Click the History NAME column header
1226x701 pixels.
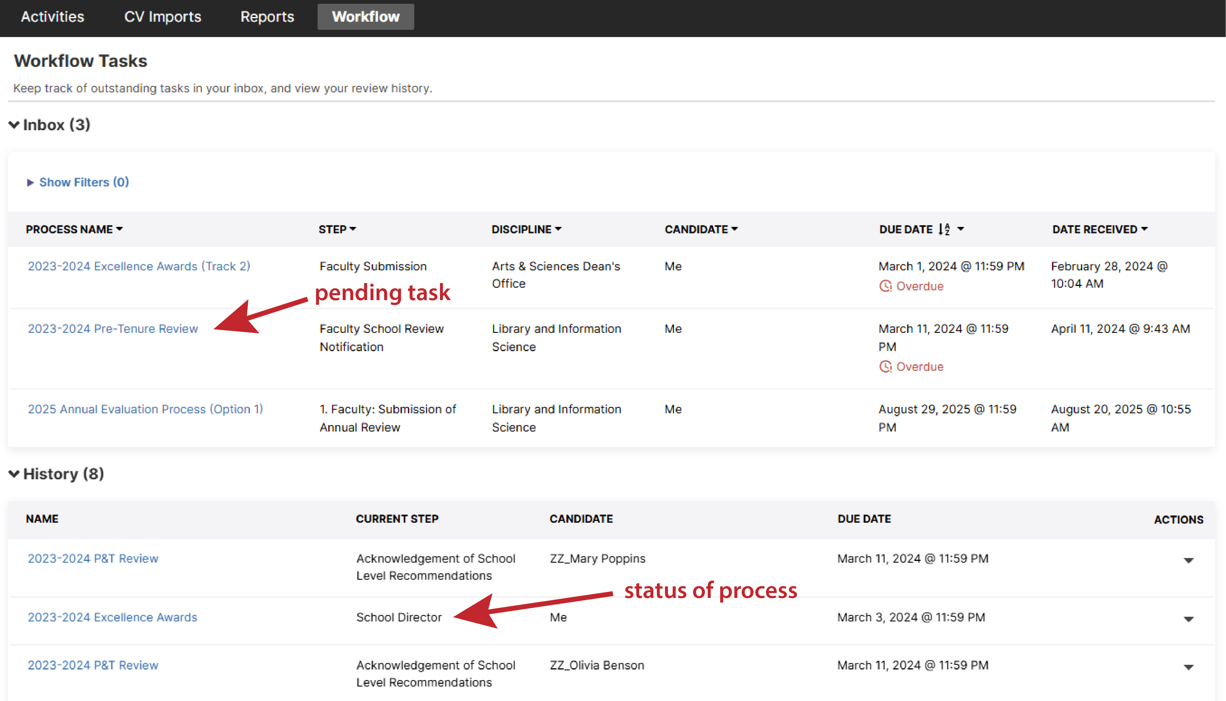point(42,519)
